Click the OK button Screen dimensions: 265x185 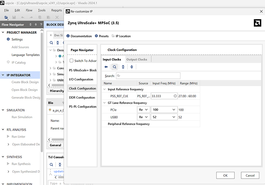click(225, 175)
